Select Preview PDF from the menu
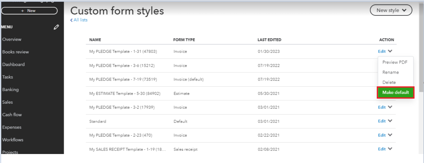The height and width of the screenshot is (163, 424). pos(395,62)
